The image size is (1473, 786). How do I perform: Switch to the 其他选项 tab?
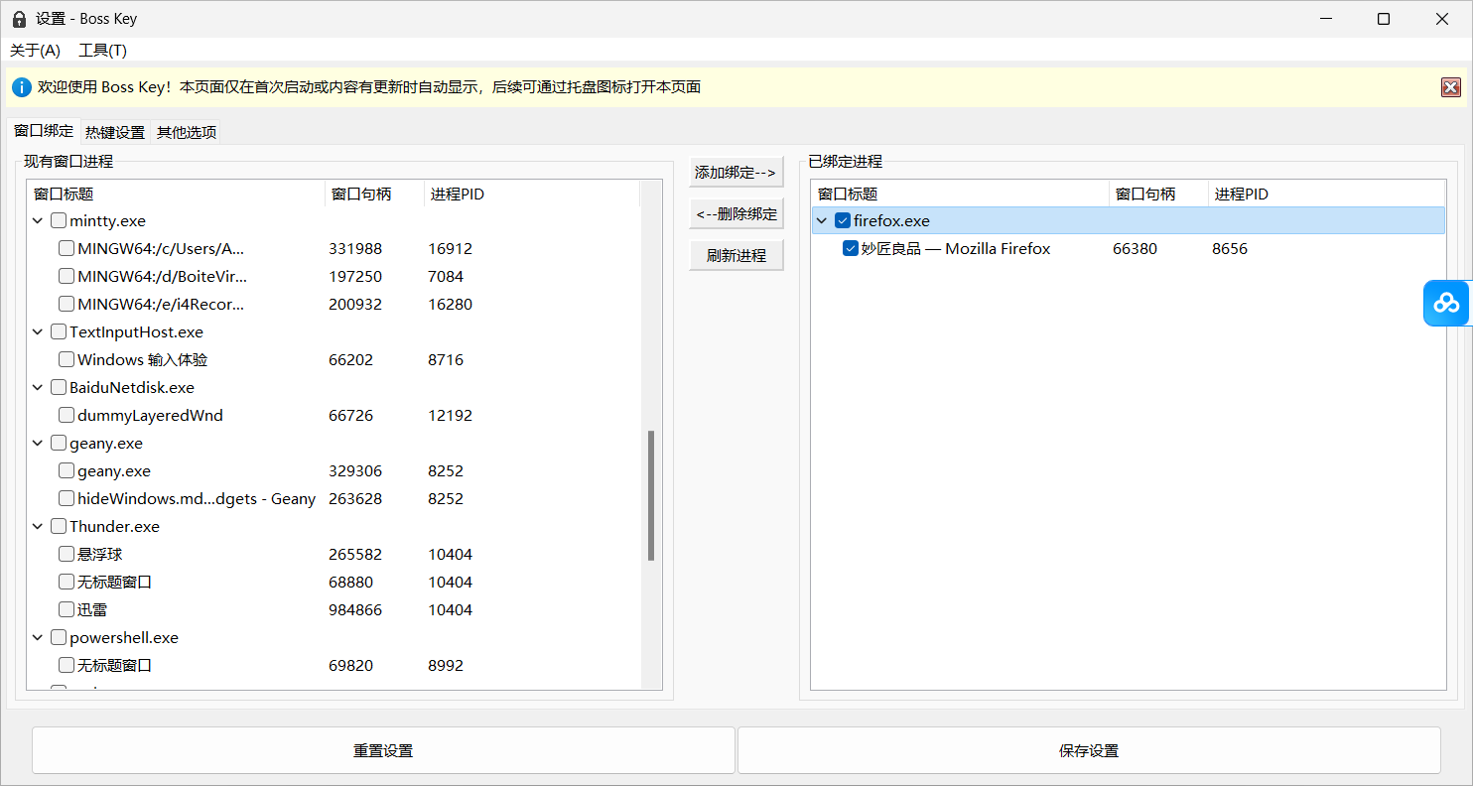pos(187,132)
